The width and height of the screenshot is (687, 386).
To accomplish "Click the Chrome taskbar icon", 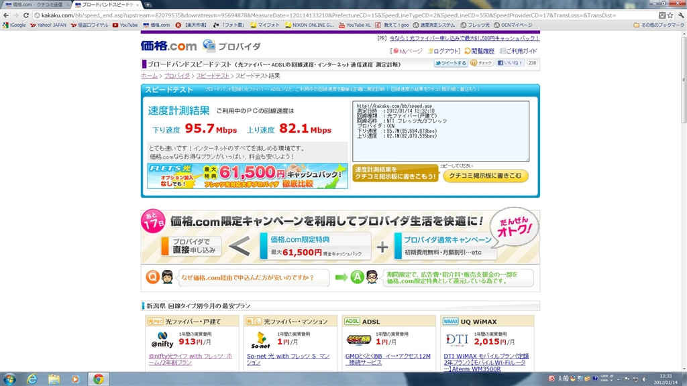I will coord(98,379).
